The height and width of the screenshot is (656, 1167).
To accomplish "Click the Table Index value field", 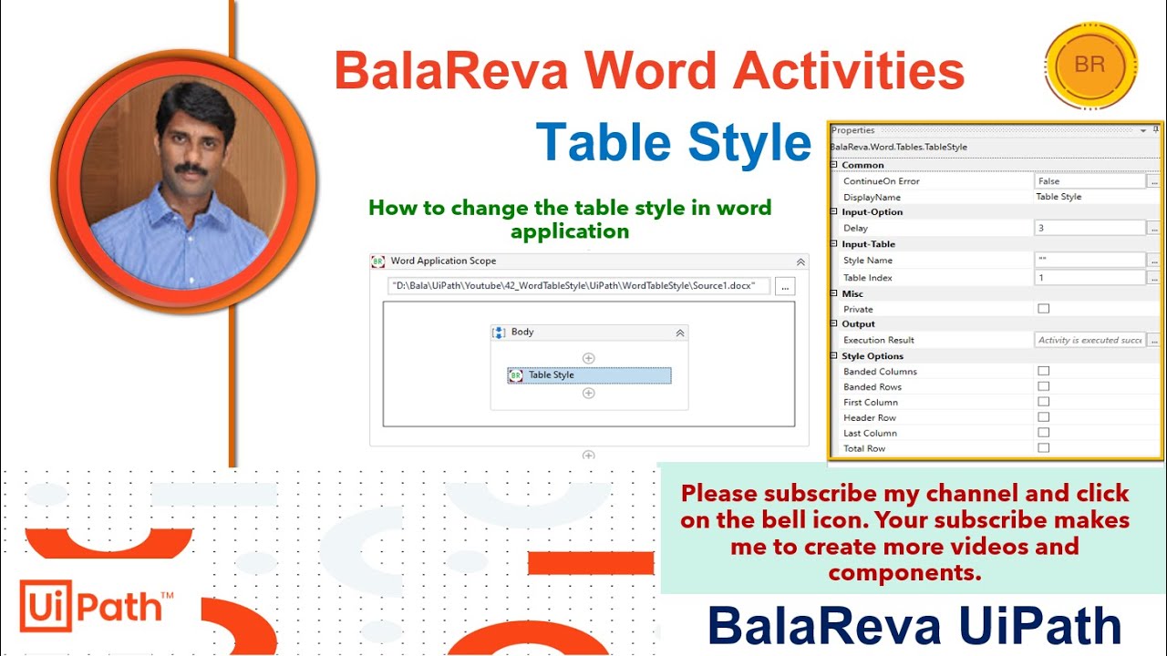I will (1090, 277).
